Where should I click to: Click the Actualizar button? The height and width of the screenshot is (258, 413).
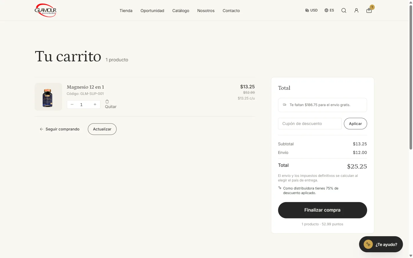(102, 129)
